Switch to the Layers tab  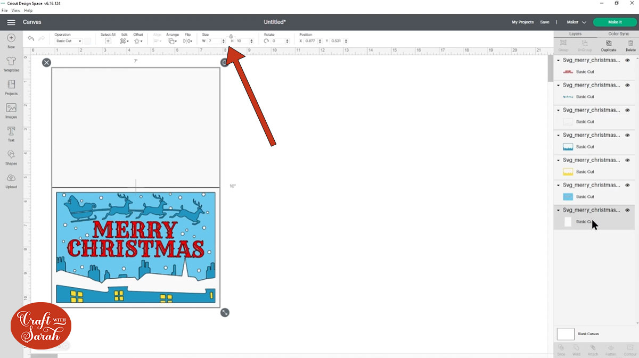click(x=575, y=34)
